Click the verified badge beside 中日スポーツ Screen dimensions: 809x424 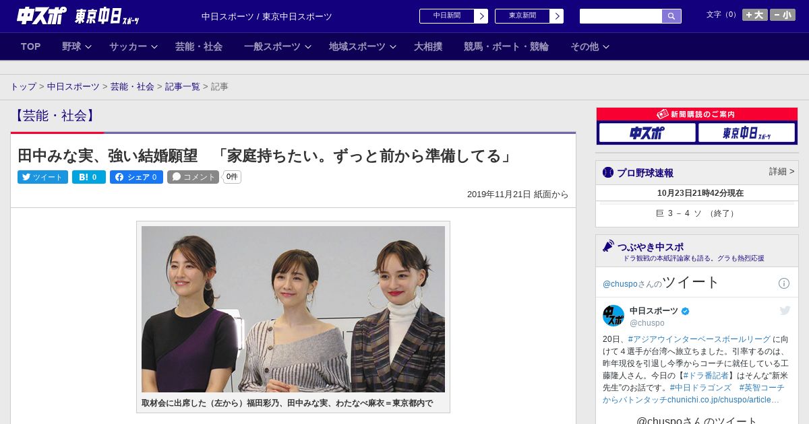pyautogui.click(x=686, y=311)
